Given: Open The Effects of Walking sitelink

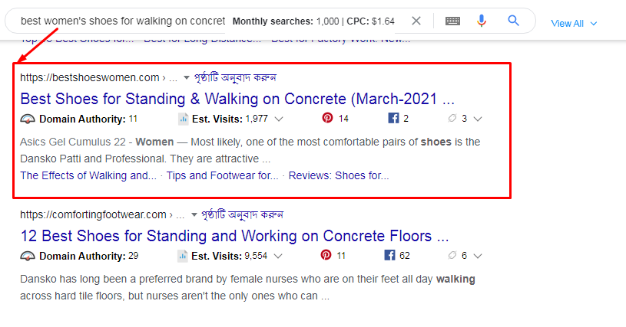Looking at the screenshot, I should tap(88, 175).
